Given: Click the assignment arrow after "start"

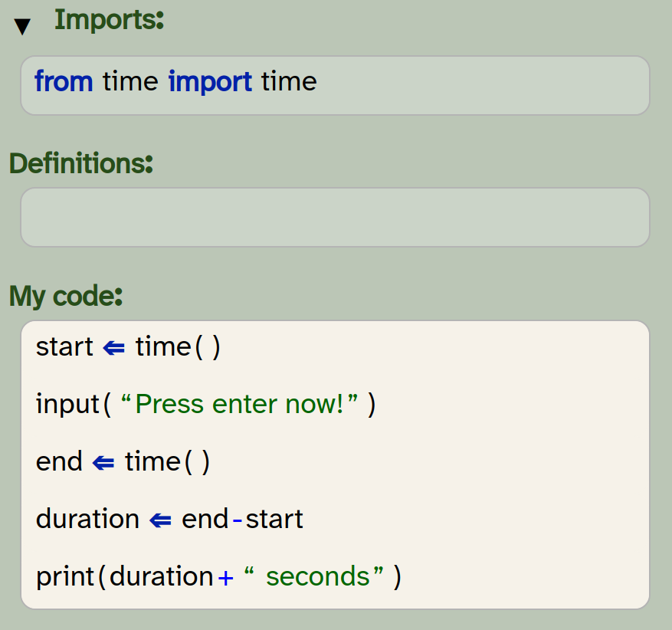Looking at the screenshot, I should coord(114,349).
